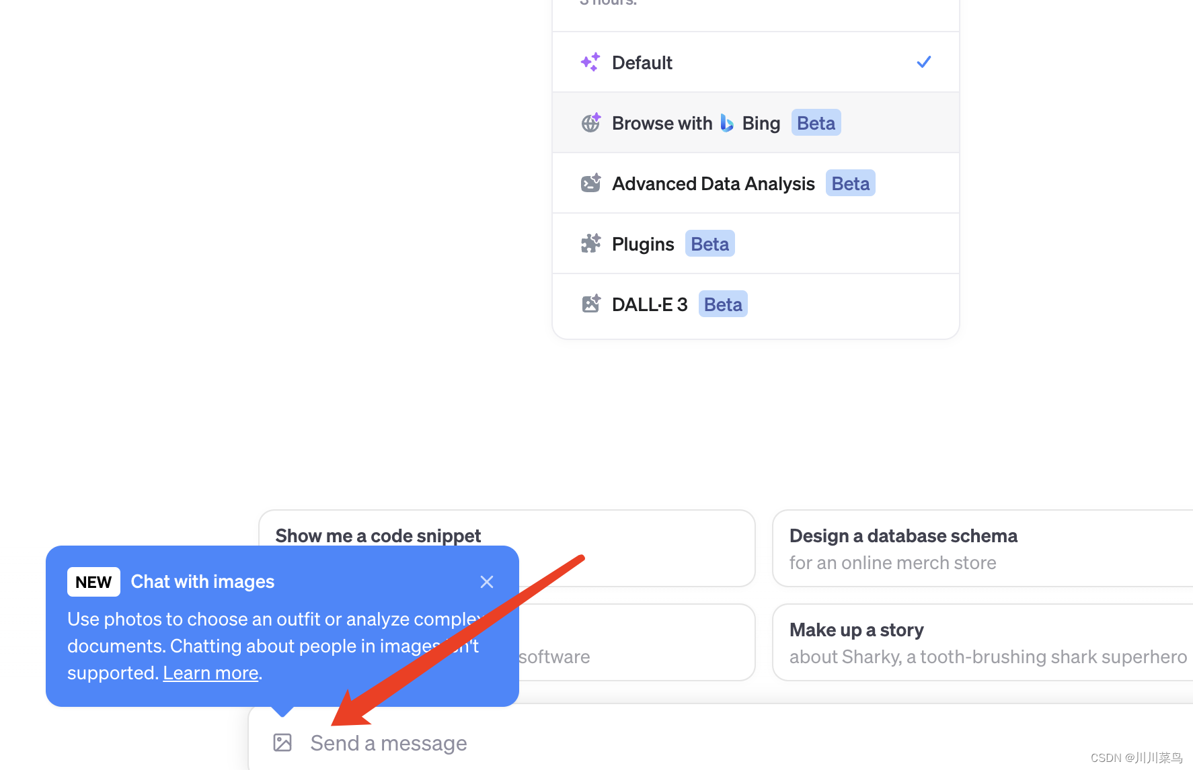The image size is (1193, 770).
Task: Click the Advanced Data Analysis terminal icon
Action: point(590,183)
